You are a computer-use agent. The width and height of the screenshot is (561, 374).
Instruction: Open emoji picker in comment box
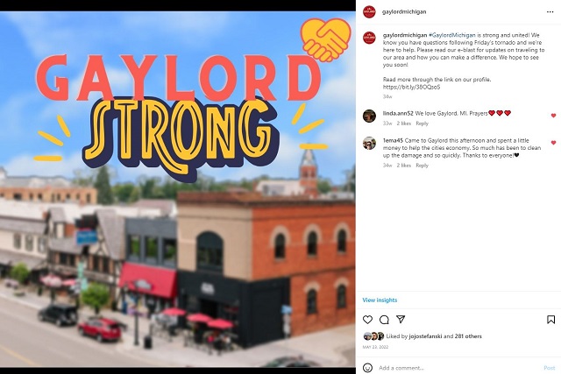coord(367,368)
